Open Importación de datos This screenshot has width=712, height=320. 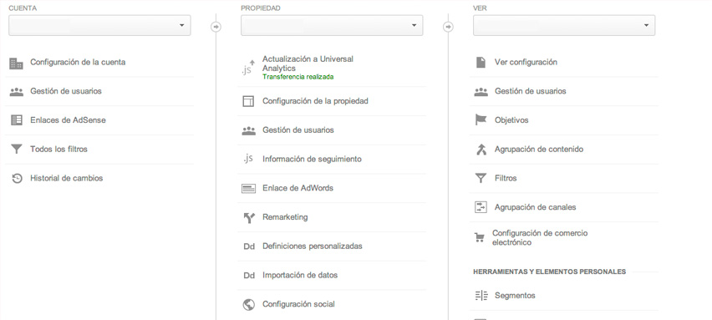(300, 275)
